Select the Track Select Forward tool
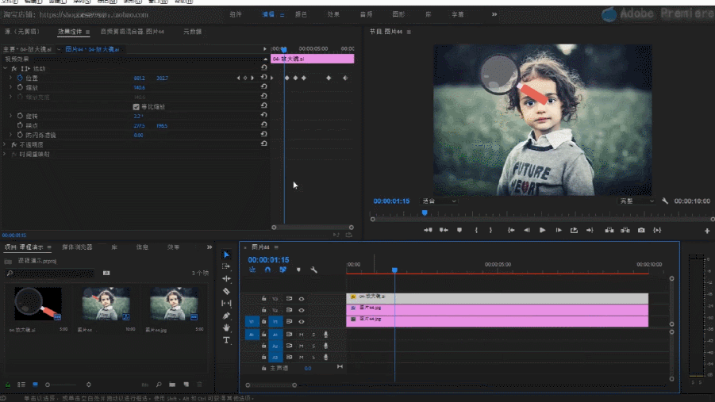 coord(226,266)
